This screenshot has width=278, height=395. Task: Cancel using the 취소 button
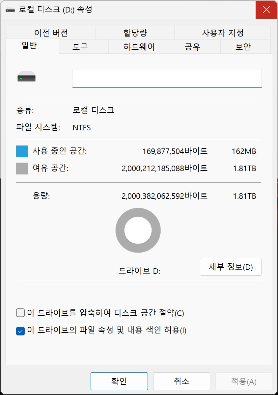coord(181,381)
